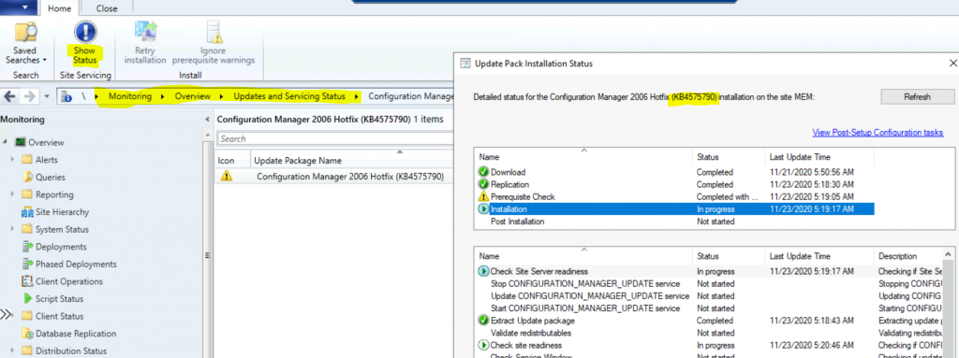
Task: Select the Script Status node
Action: tap(59, 299)
